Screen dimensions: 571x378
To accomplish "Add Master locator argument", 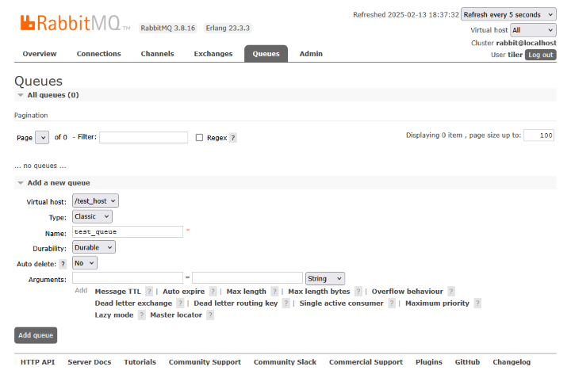I will (x=176, y=315).
